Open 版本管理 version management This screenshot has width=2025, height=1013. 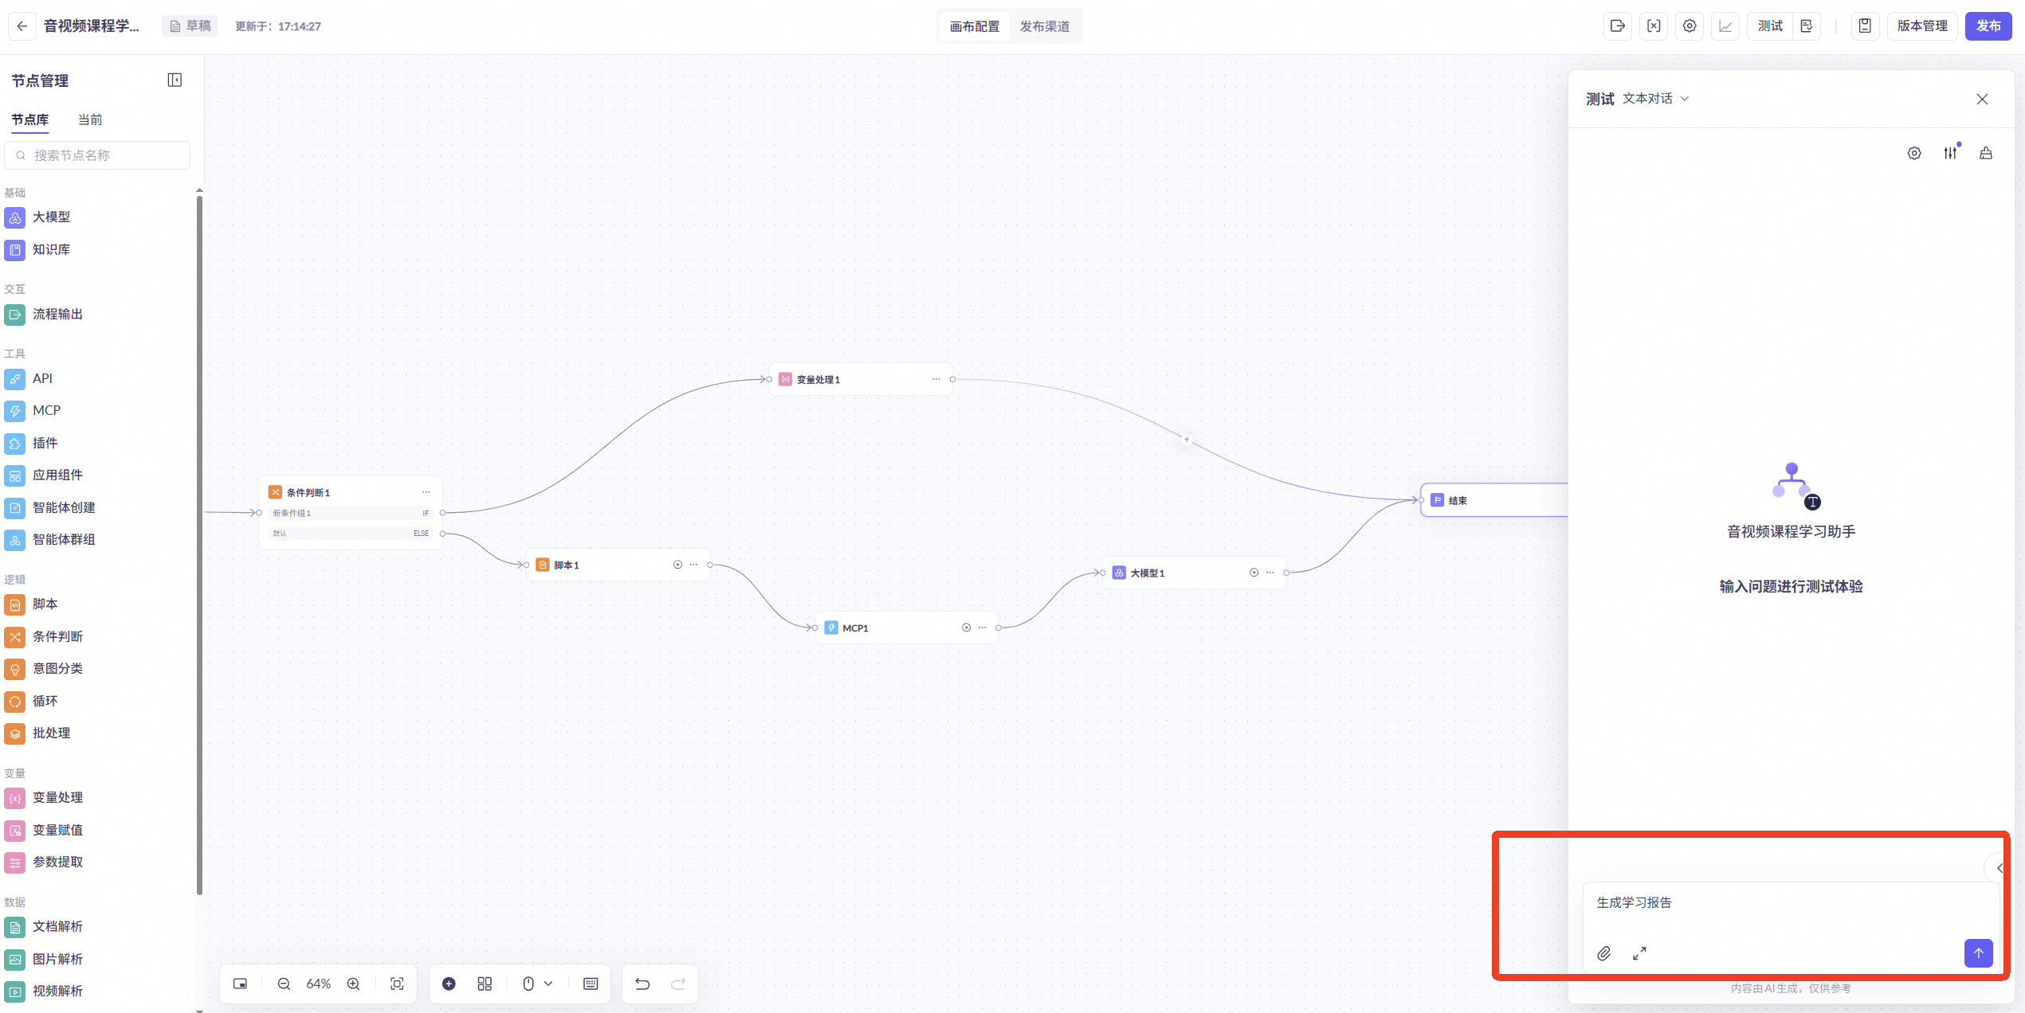tap(1921, 26)
